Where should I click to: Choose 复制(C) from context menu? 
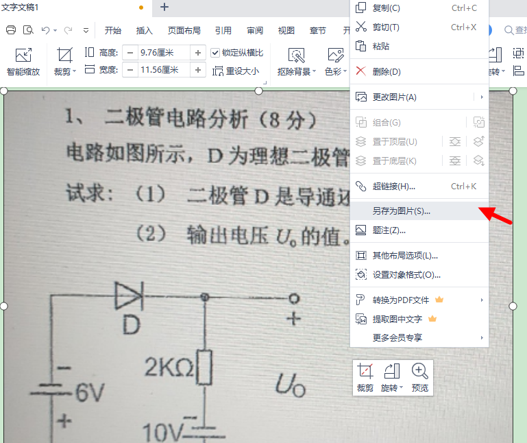[419, 8]
